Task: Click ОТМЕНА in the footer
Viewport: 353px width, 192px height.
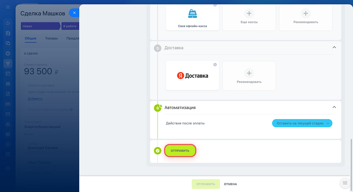Action: [230, 184]
